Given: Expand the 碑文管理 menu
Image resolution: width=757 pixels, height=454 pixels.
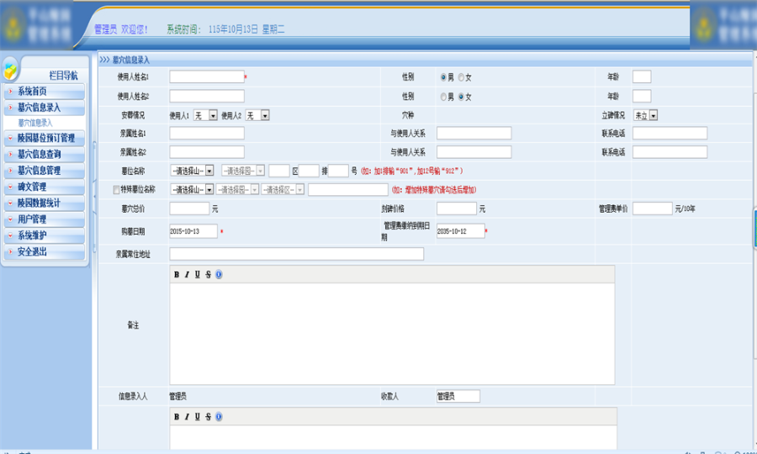Looking at the screenshot, I should coord(45,187).
